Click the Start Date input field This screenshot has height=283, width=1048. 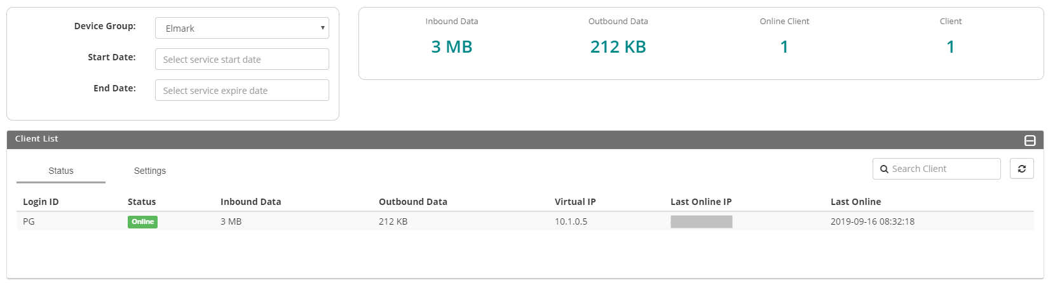tap(242, 59)
